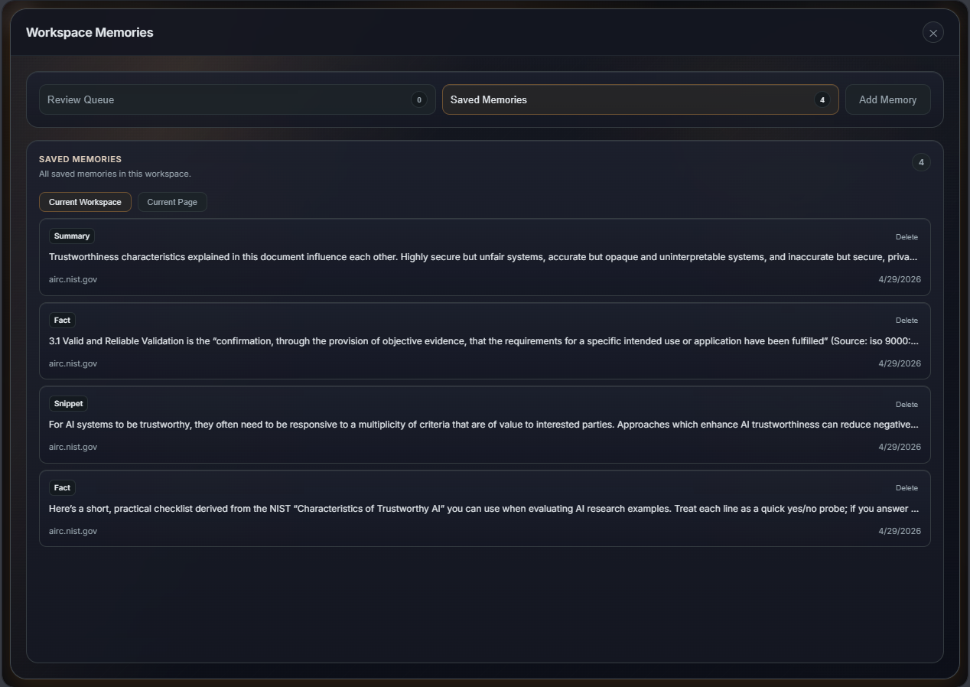Image resolution: width=970 pixels, height=687 pixels.
Task: Switch filter to Current Page
Action: tap(172, 202)
